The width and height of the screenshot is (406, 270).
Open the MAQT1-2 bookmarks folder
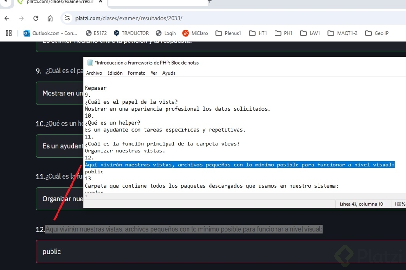[x=342, y=33]
